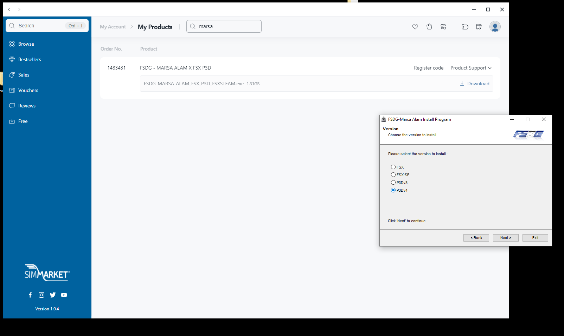Open the Bestsellers sidebar section
Image resolution: width=564 pixels, height=336 pixels.
point(30,59)
